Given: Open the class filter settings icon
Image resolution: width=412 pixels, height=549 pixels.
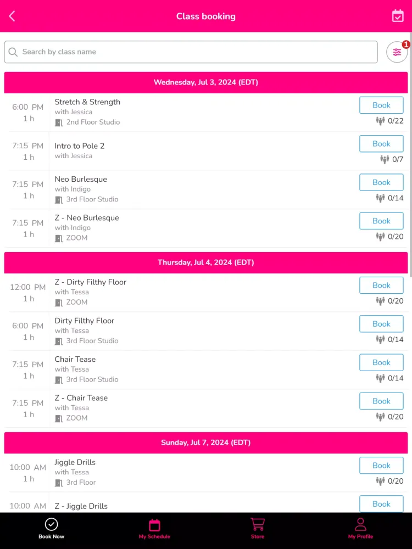Looking at the screenshot, I should 397,52.
